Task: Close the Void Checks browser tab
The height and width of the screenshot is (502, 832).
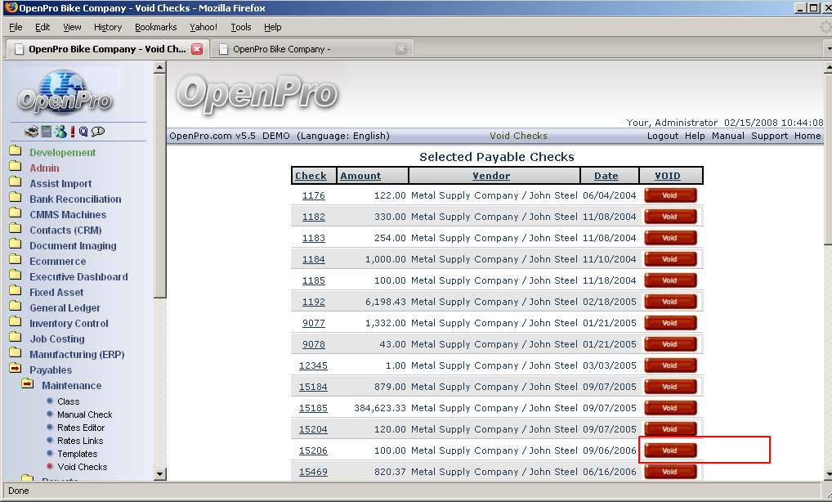Action: [197, 49]
